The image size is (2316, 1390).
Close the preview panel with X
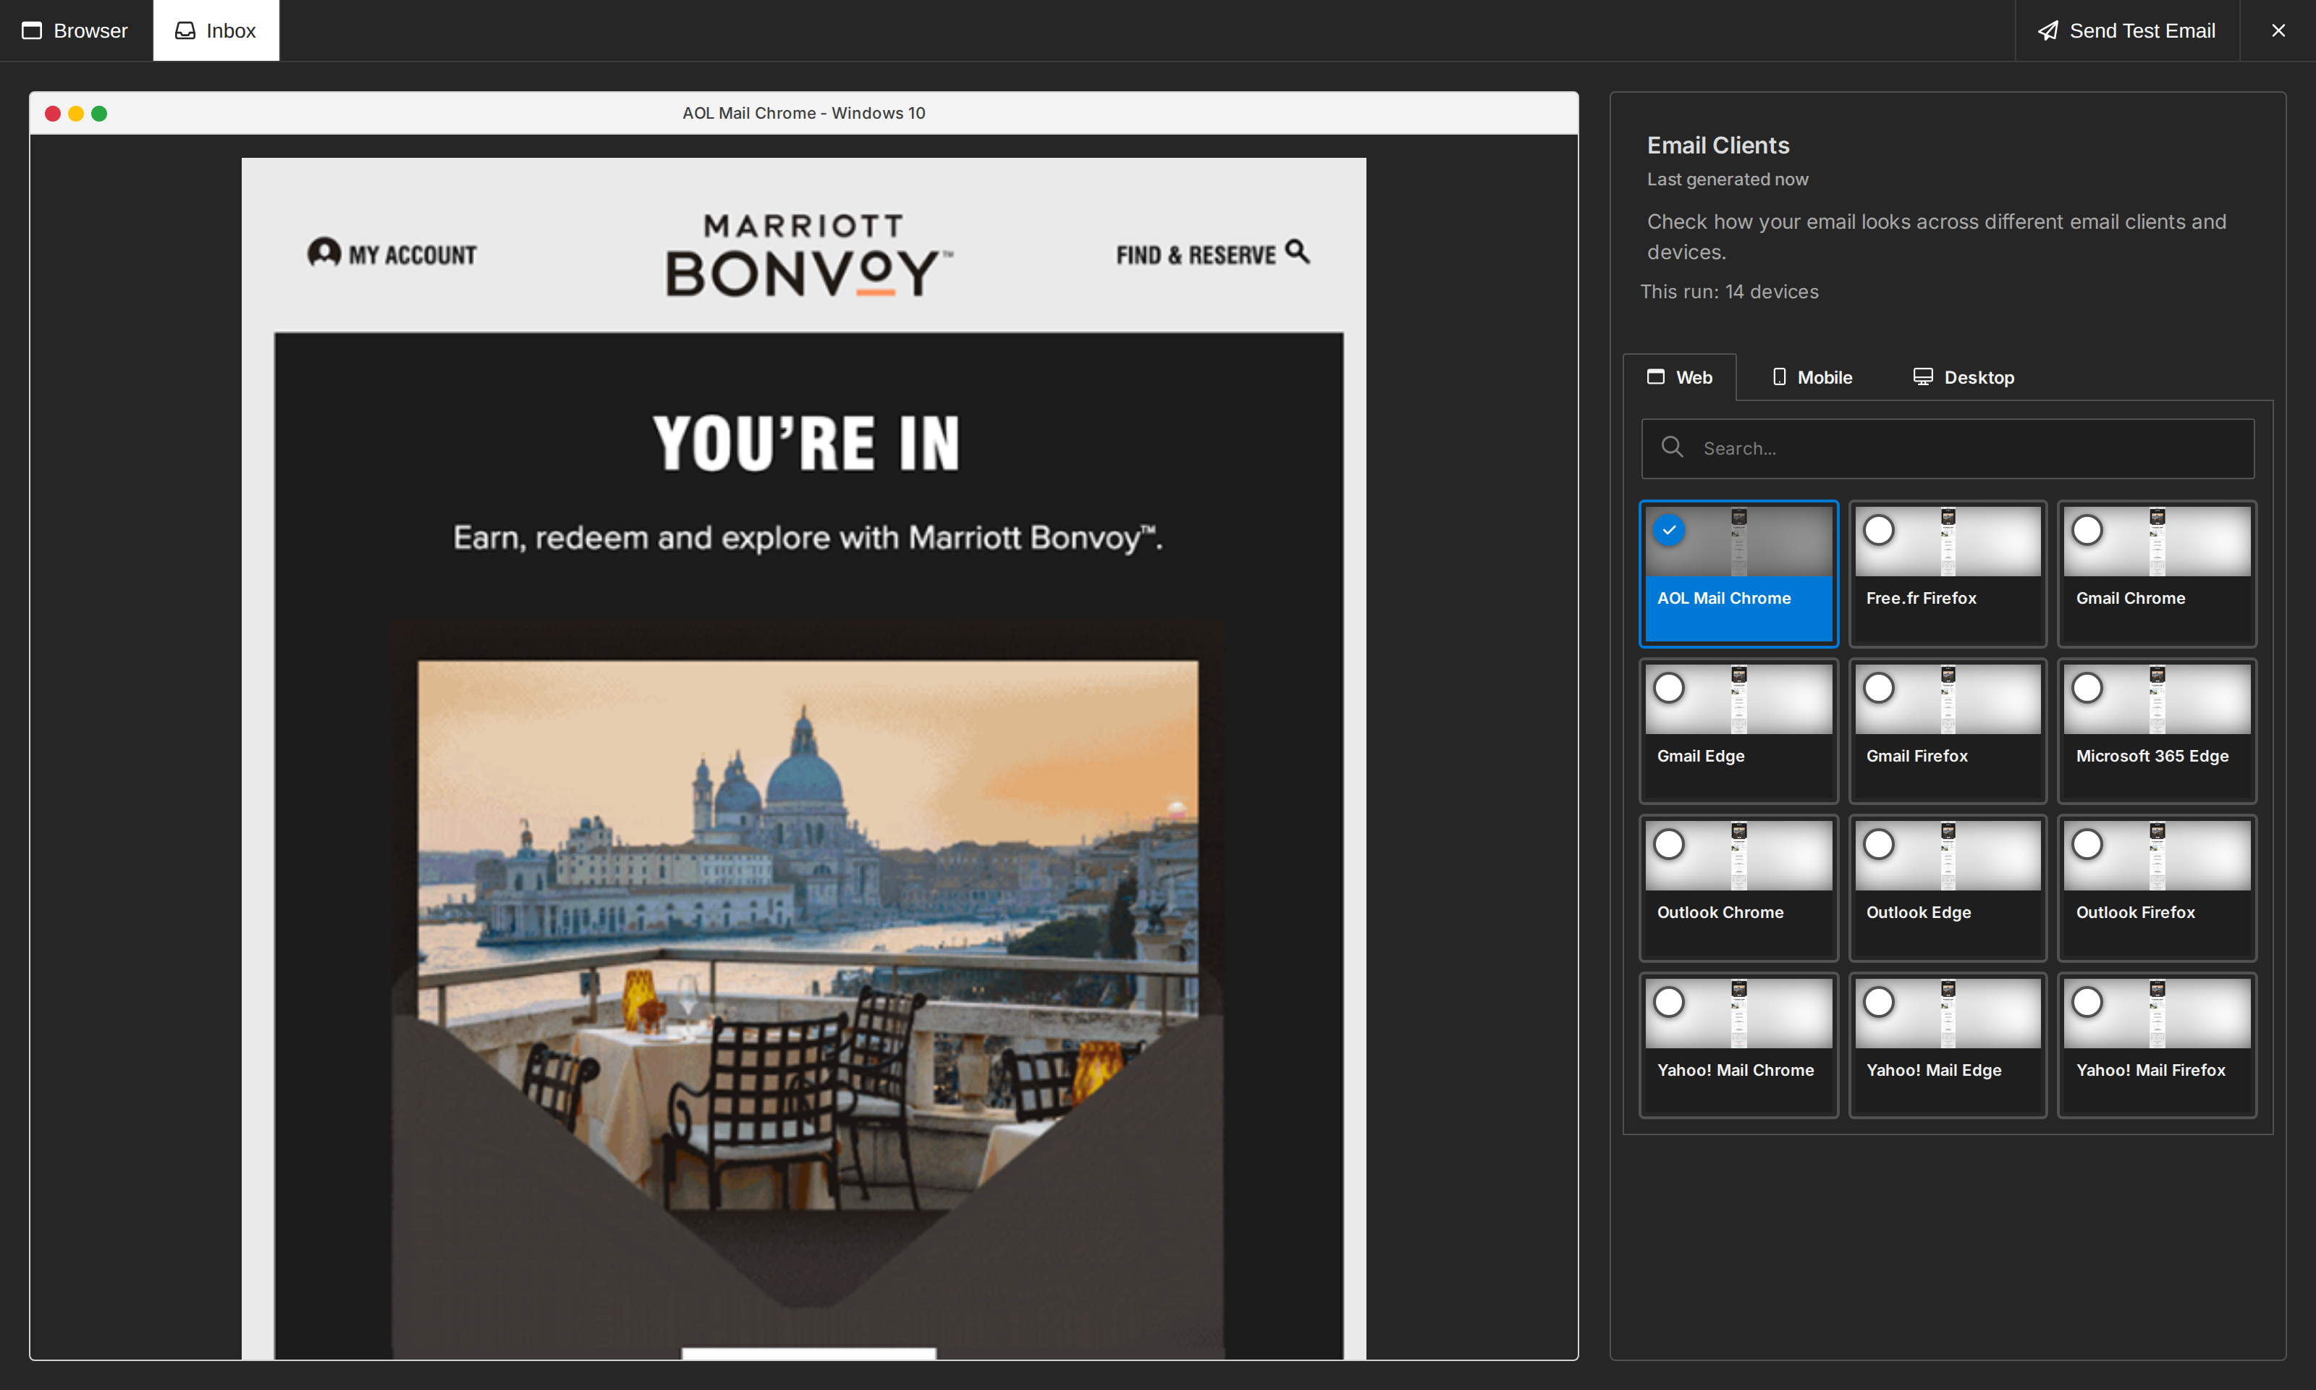click(2278, 30)
